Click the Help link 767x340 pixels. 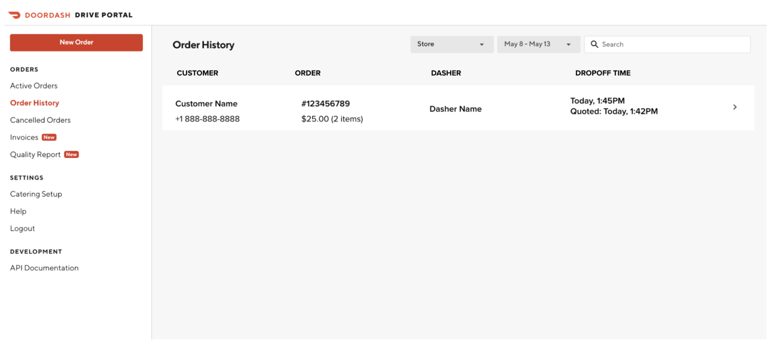tap(18, 211)
